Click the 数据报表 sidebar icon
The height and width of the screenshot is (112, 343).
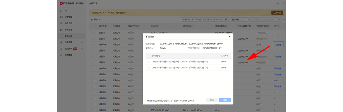click(x=61, y=49)
